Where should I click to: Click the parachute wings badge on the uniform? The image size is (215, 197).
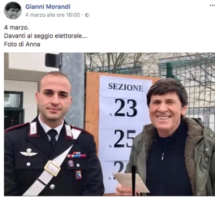pos(29,153)
